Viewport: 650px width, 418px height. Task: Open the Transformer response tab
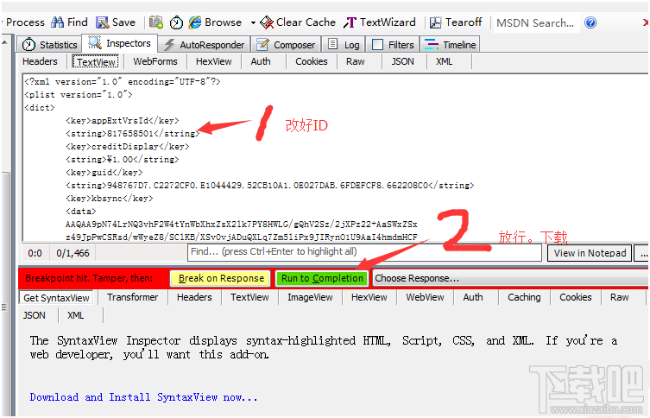click(132, 297)
